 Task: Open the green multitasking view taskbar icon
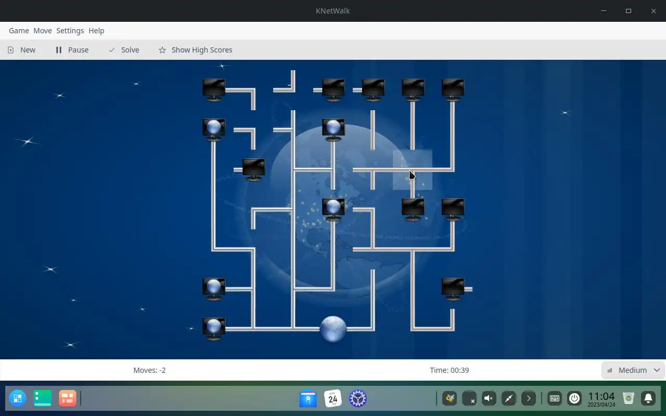pyautogui.click(x=43, y=398)
